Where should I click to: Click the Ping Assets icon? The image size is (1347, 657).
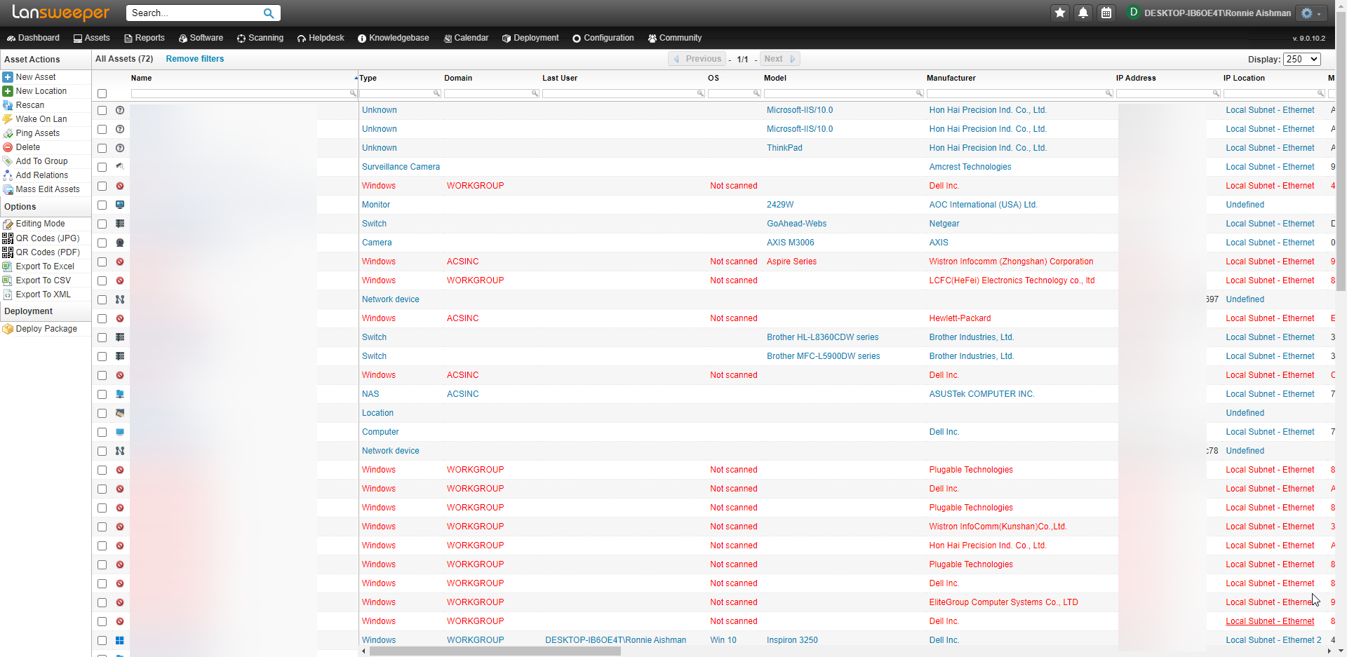coord(8,133)
